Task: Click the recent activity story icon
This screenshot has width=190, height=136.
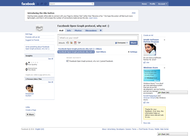Action: click(x=68, y=61)
